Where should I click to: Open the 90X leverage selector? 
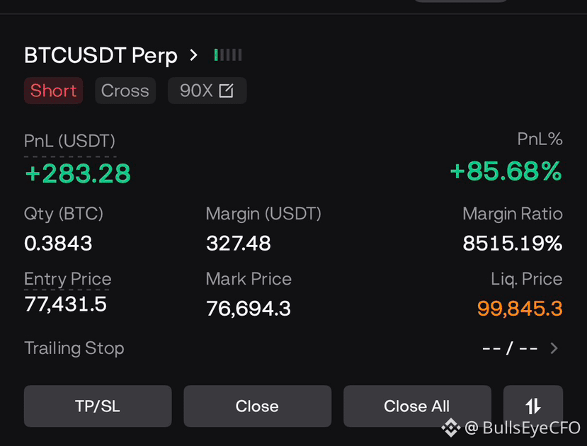coord(207,91)
